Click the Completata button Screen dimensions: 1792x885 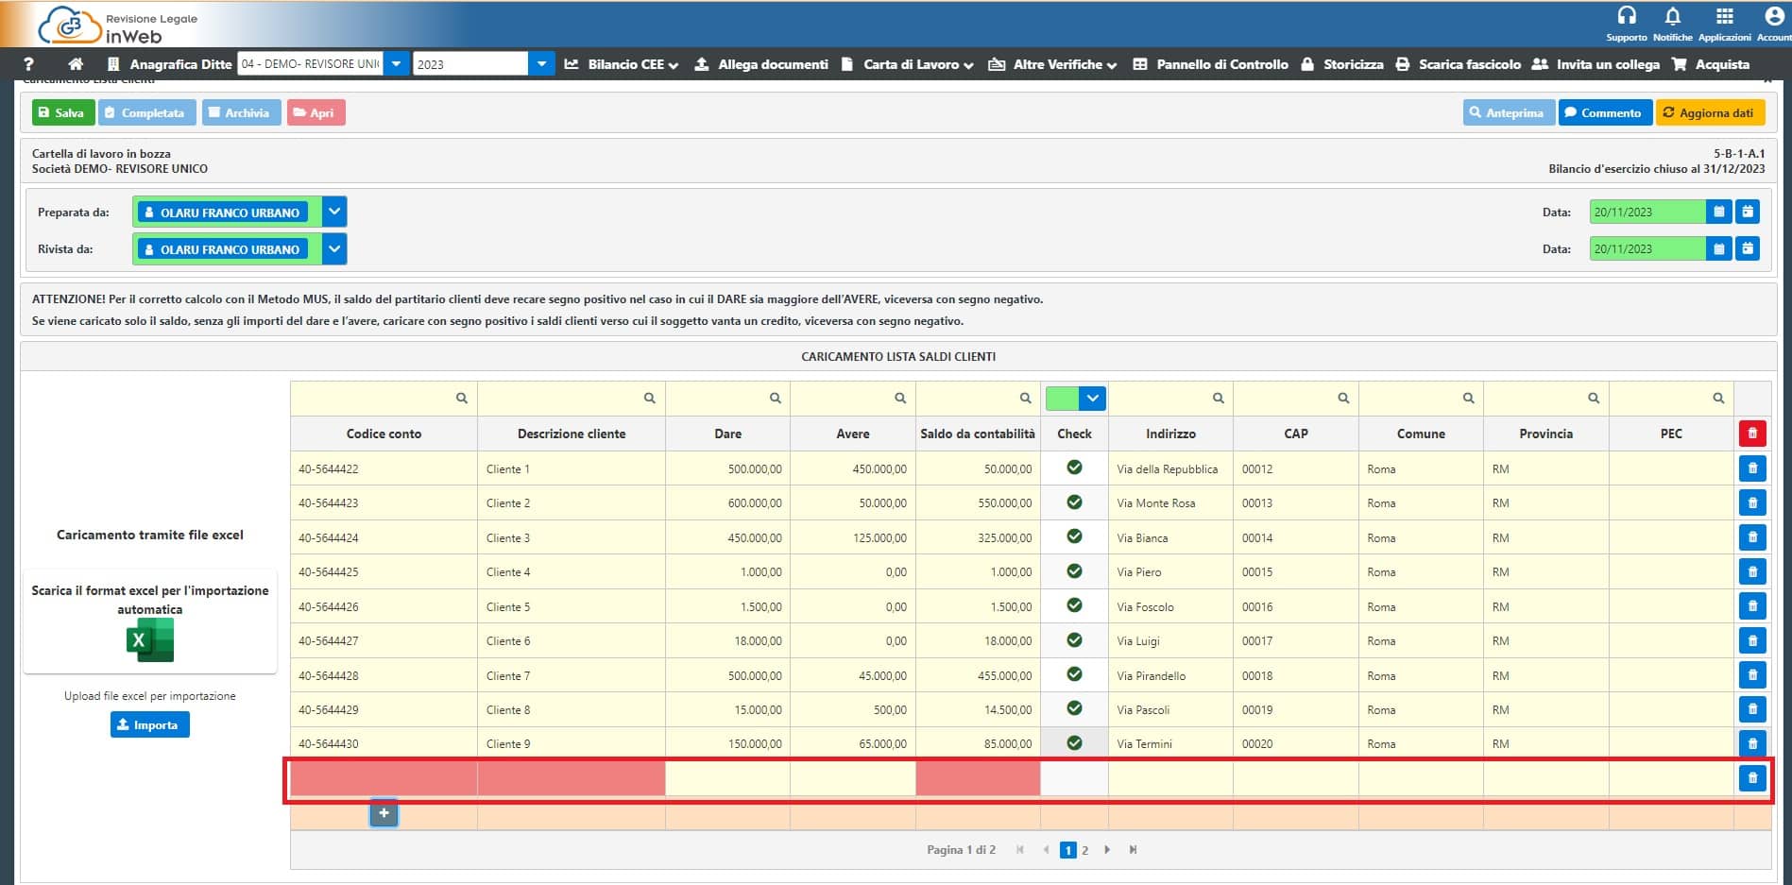tap(147, 112)
